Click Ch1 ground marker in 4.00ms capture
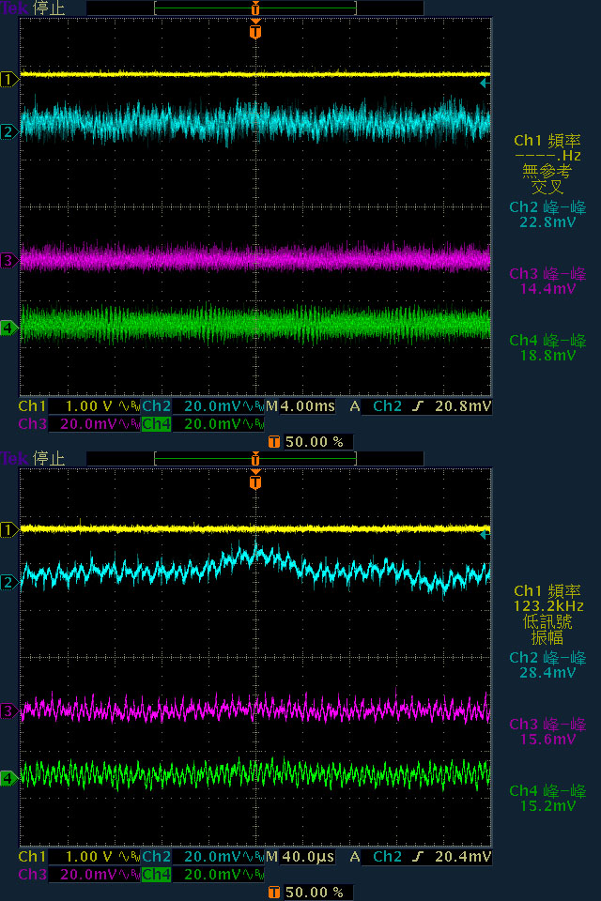 (x=8, y=79)
